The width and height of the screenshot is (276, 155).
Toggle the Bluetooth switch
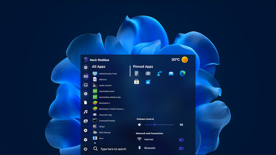click(x=181, y=149)
